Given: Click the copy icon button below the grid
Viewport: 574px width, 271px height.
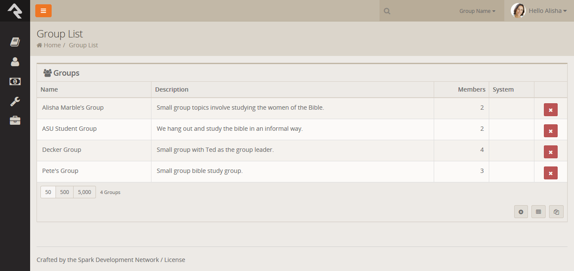Looking at the screenshot, I should 556,212.
